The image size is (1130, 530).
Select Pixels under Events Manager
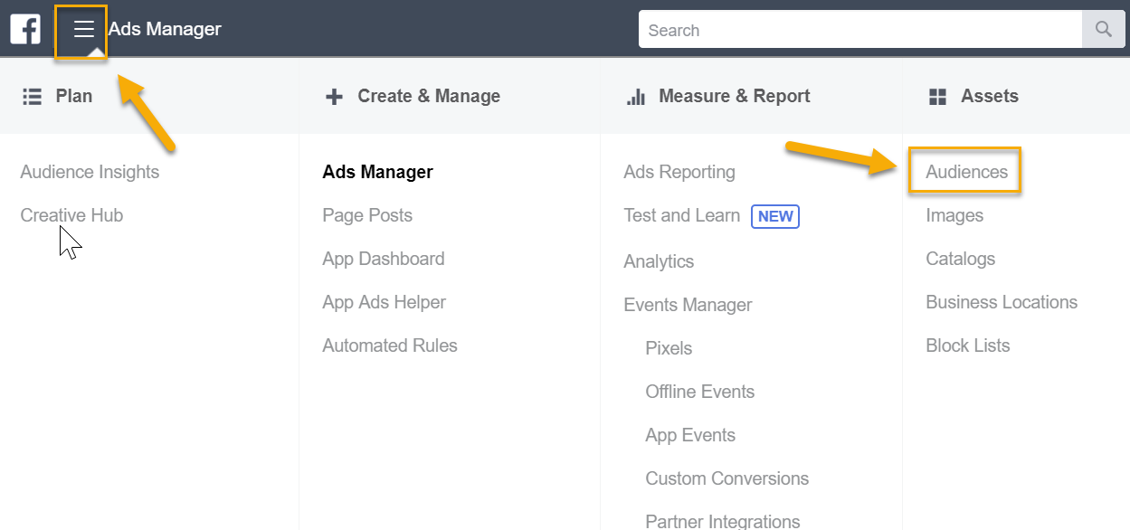(x=669, y=348)
